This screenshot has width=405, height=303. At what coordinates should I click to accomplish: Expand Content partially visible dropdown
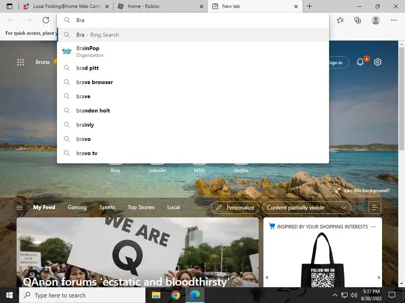pos(307,208)
